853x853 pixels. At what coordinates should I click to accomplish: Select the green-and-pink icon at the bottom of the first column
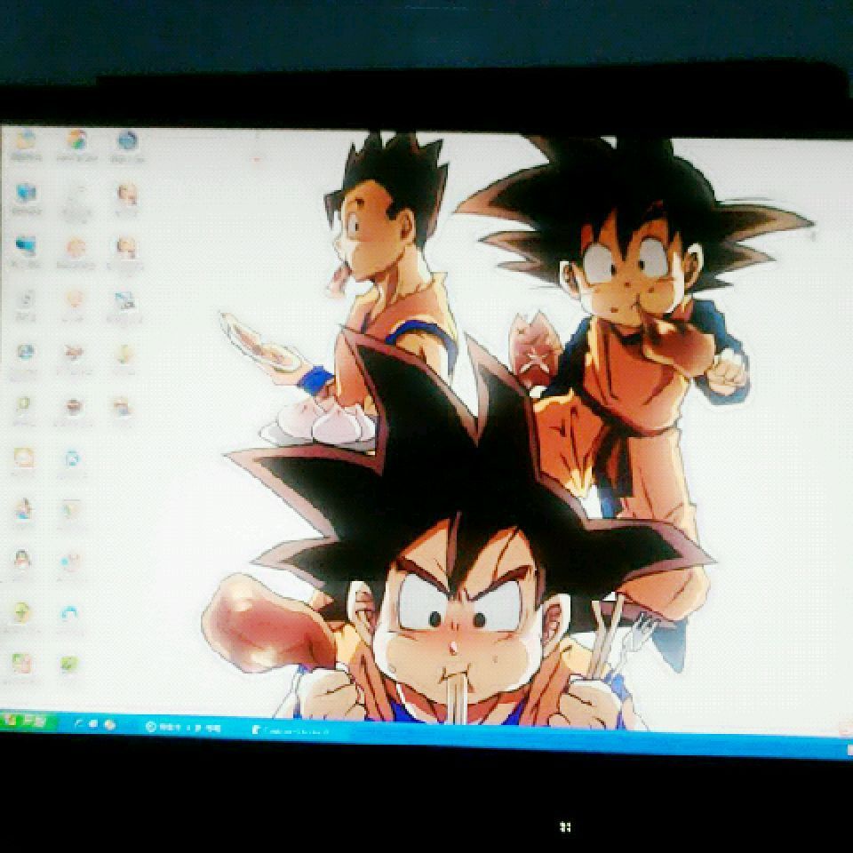coord(21,664)
